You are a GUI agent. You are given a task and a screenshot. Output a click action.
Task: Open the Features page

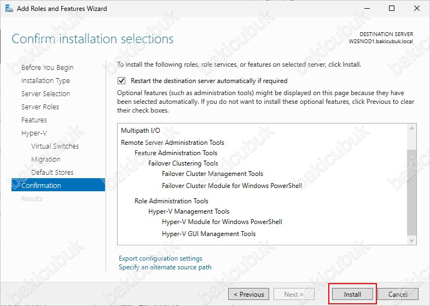pyautogui.click(x=34, y=120)
